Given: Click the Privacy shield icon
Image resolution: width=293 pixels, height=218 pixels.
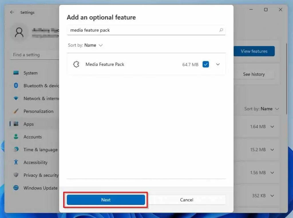Looking at the screenshot, I should 16,175.
